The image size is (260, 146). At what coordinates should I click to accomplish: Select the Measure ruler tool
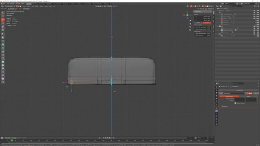pyautogui.click(x=3, y=37)
